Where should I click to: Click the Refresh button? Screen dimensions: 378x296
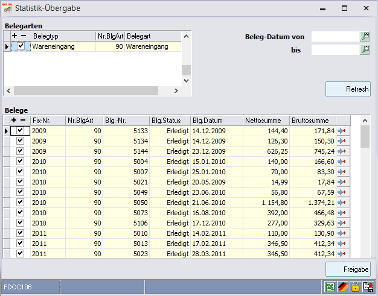click(348, 89)
